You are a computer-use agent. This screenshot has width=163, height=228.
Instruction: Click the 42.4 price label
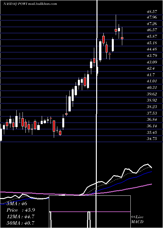click(151, 68)
